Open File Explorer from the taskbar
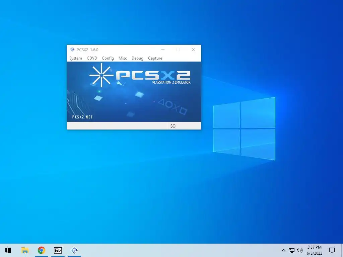 (25, 250)
